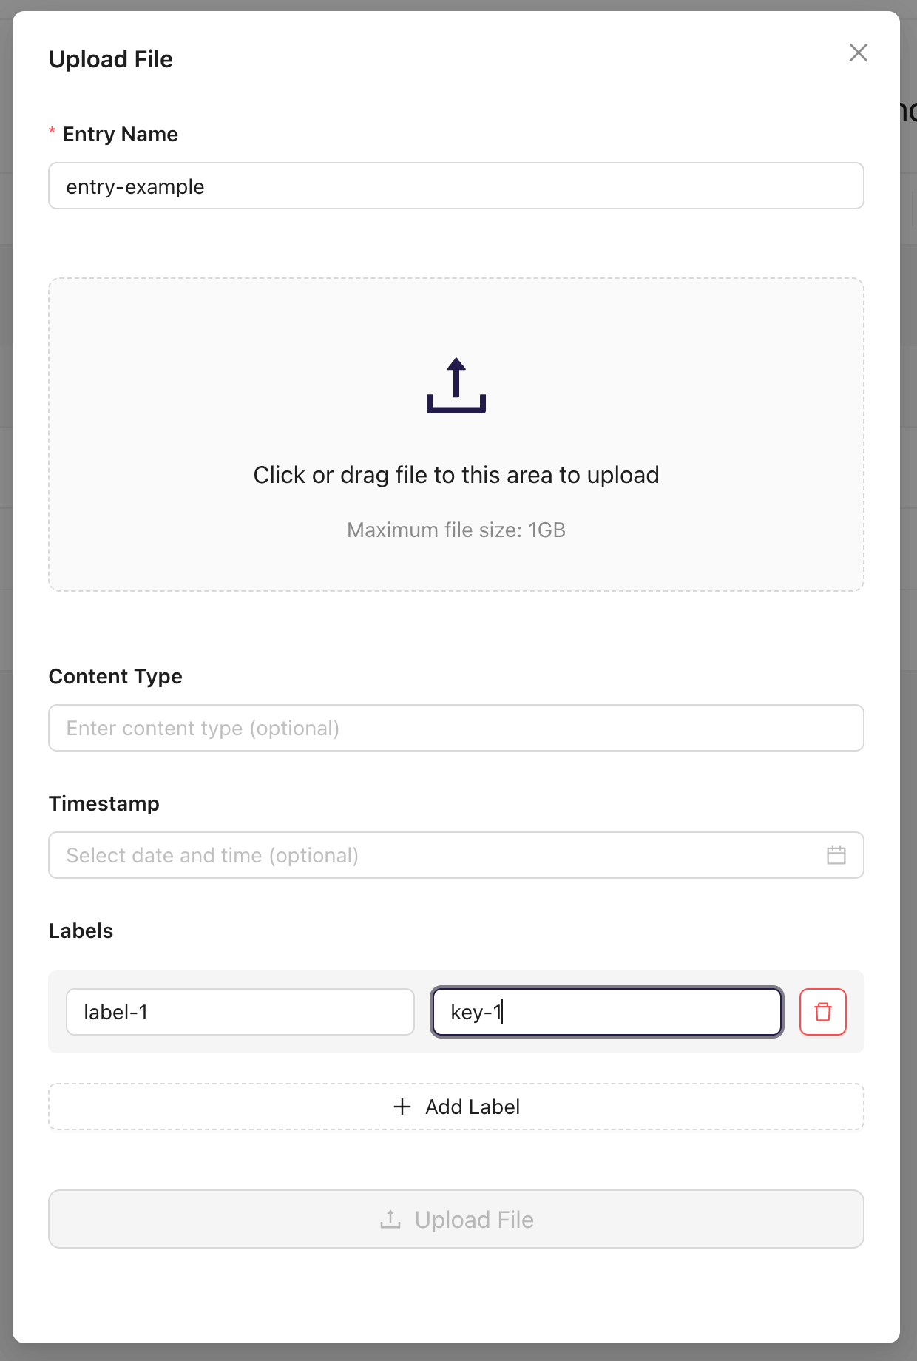
Task: Click the upload icon inside Upload File button
Action: point(390,1219)
